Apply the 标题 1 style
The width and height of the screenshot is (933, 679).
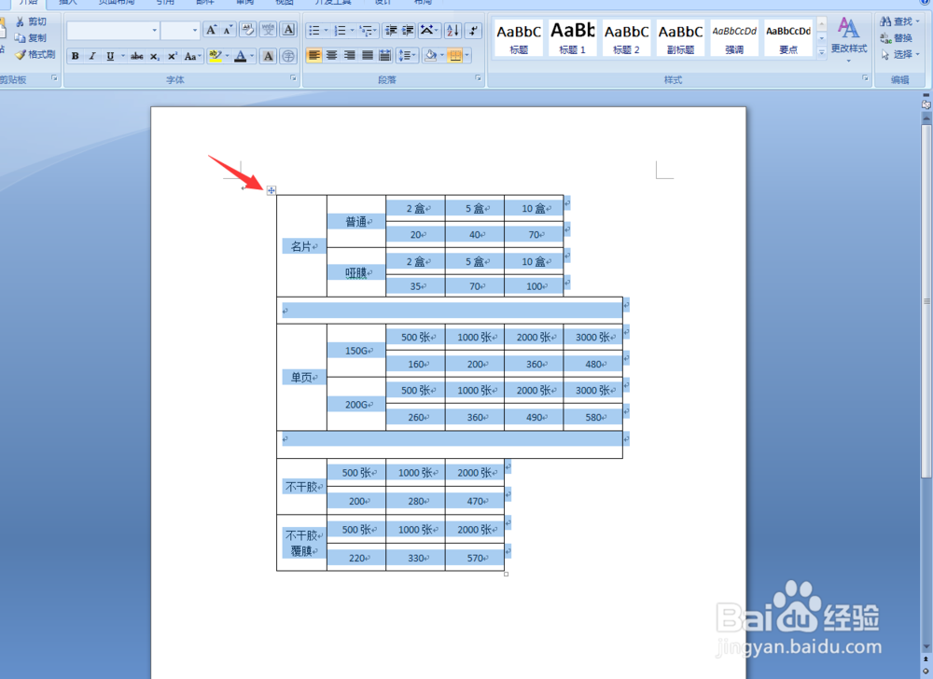(573, 37)
